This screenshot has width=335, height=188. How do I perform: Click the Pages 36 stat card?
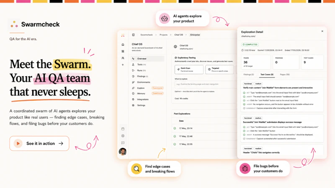click(256, 62)
